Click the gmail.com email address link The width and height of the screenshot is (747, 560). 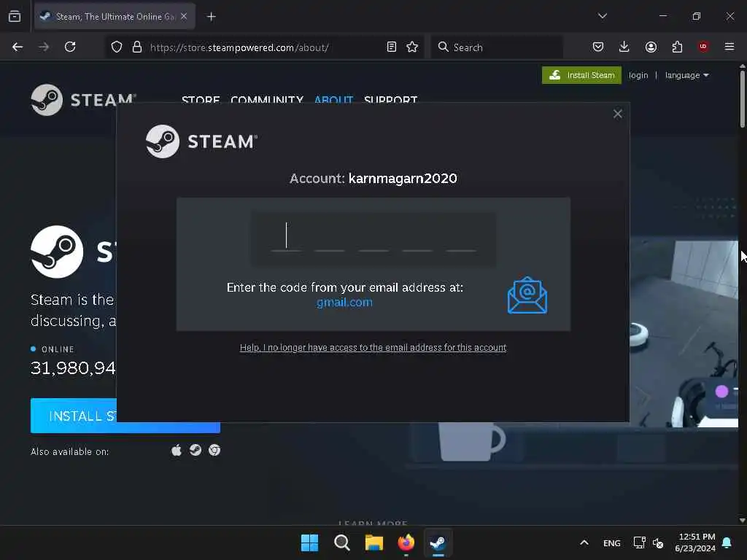pos(344,303)
